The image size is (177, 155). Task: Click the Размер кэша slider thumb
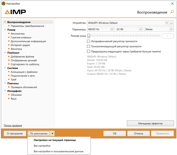click(89, 36)
